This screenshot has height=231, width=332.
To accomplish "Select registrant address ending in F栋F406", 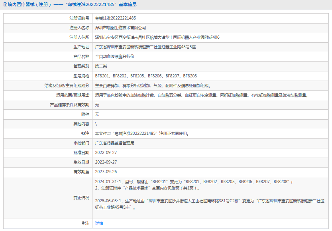I will (157, 37).
